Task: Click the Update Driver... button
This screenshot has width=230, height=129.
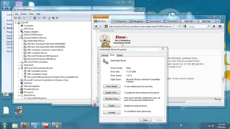Action: [111, 93]
